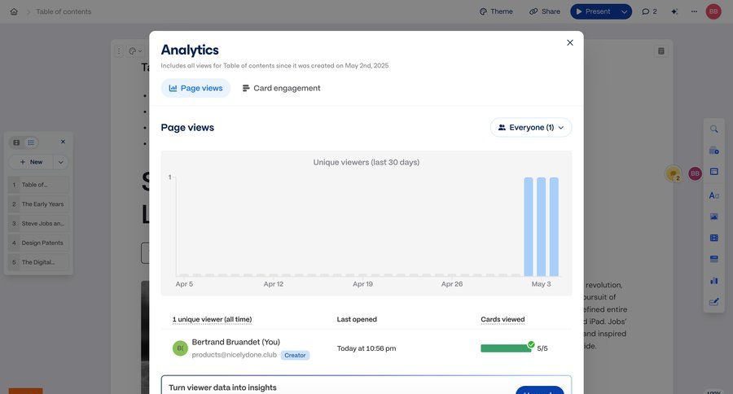Select card 5 The Digital...
The height and width of the screenshot is (394, 733).
(x=38, y=262)
